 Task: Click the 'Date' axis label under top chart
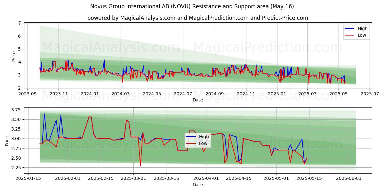coord(198,100)
